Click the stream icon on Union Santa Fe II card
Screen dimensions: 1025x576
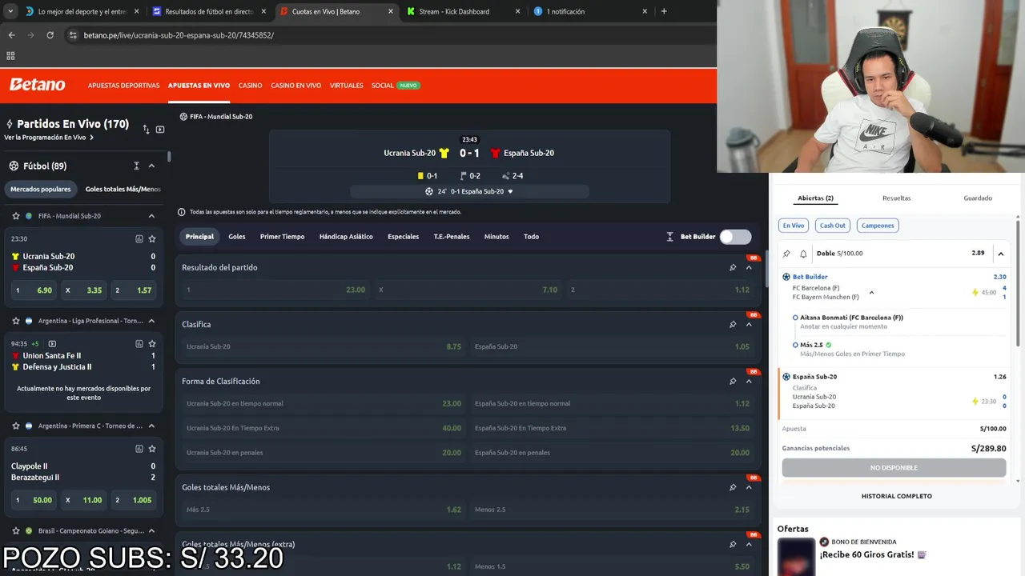point(52,344)
